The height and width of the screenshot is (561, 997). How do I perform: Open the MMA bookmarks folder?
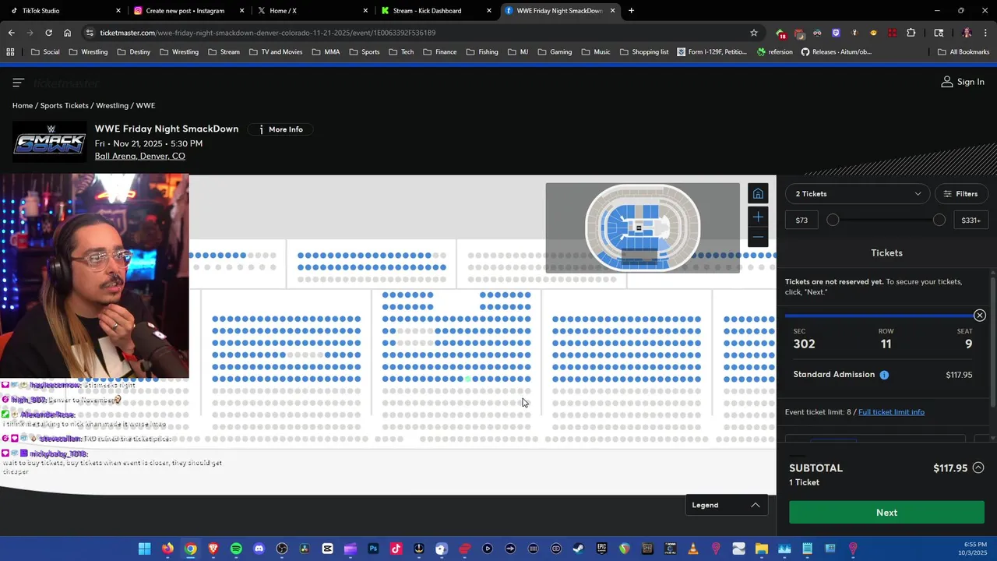click(326, 52)
